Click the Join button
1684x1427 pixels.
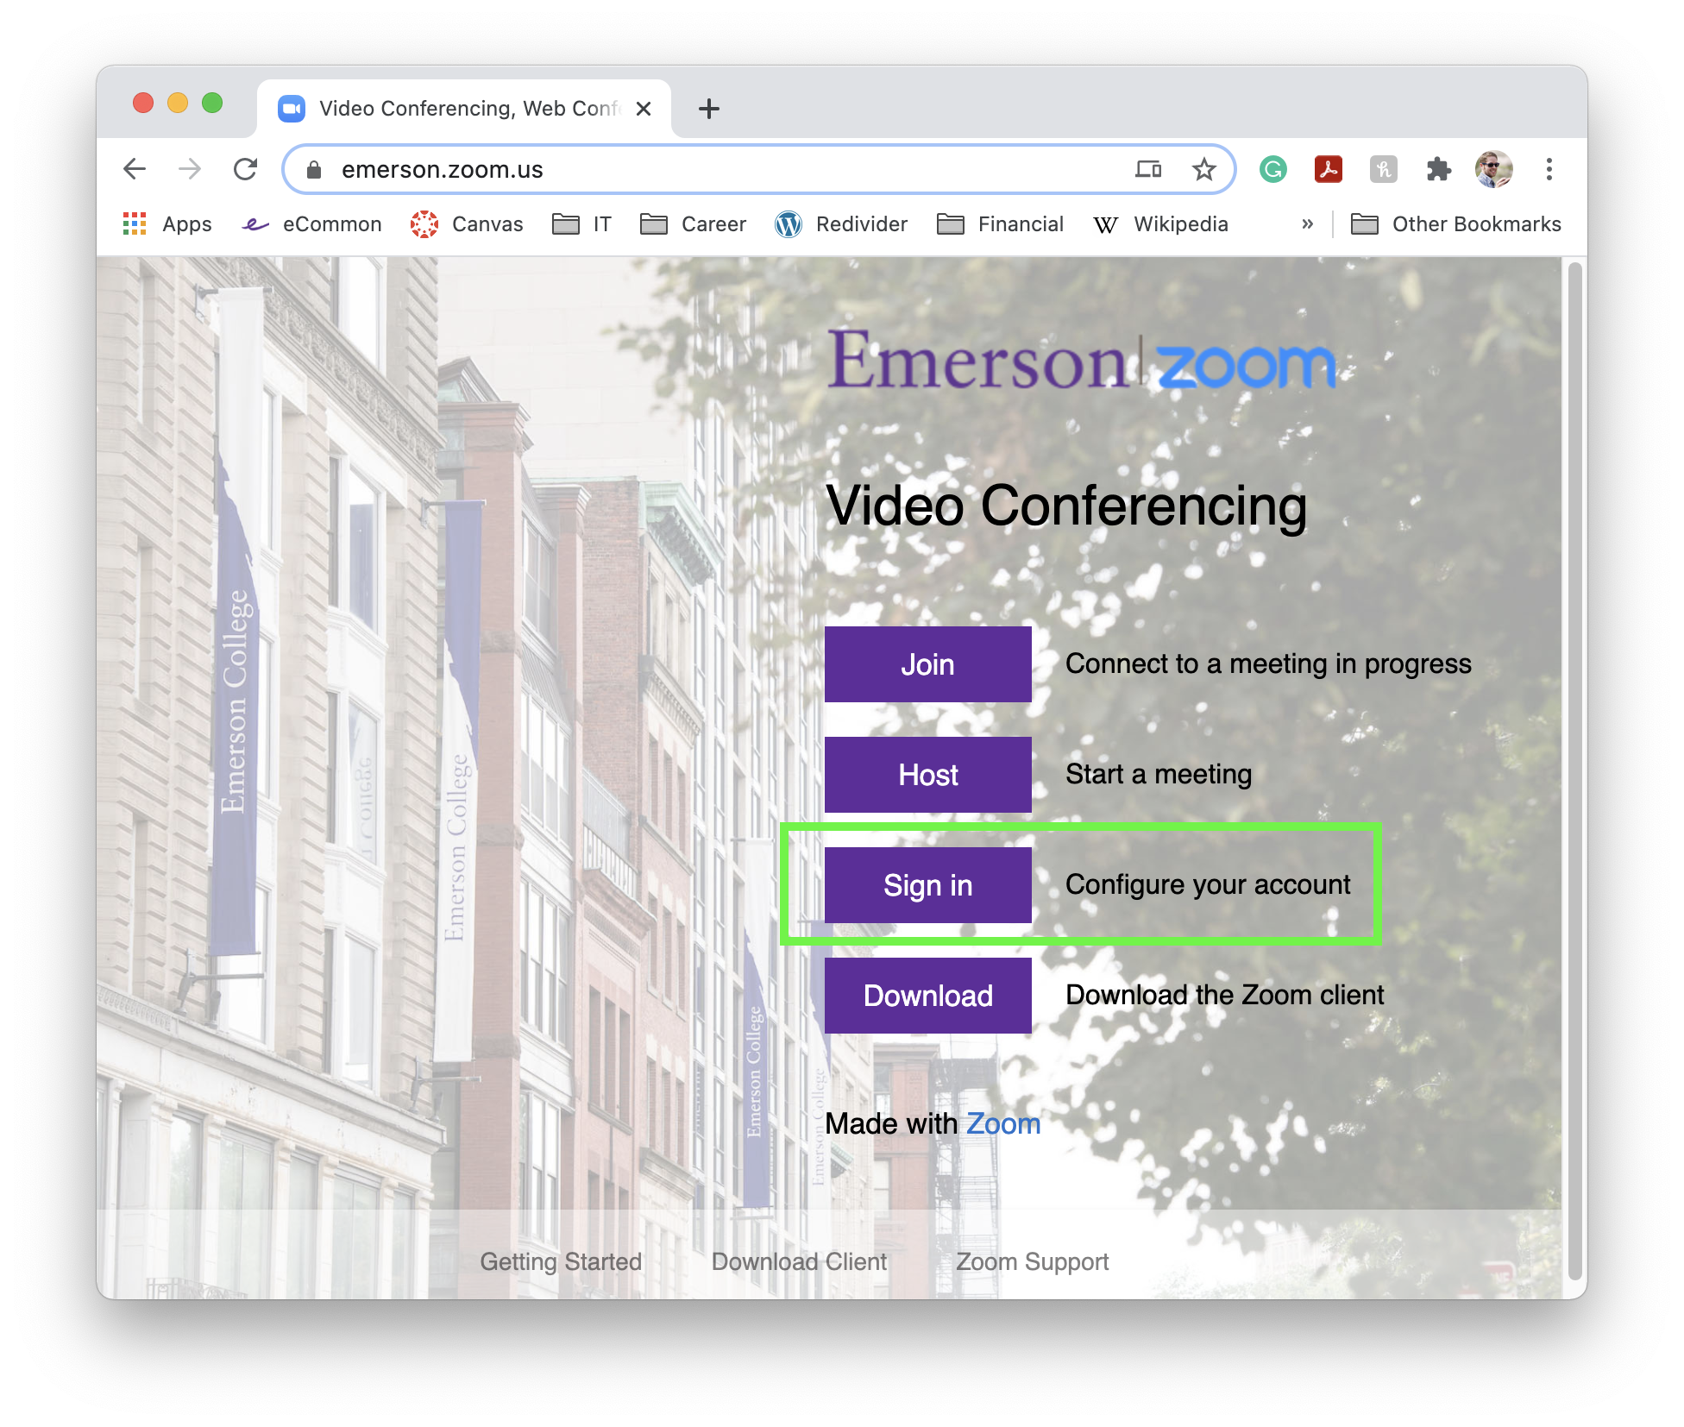tap(928, 664)
